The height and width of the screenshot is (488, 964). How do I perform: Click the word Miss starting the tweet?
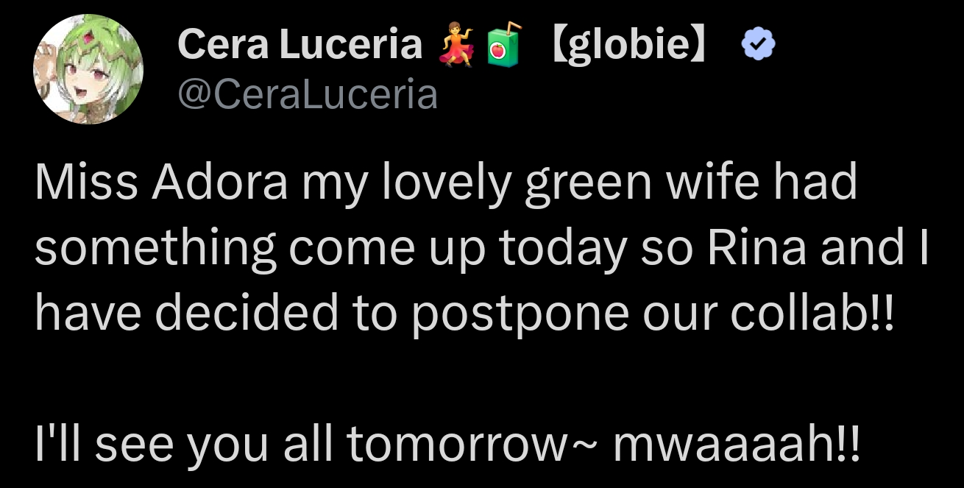point(86,183)
